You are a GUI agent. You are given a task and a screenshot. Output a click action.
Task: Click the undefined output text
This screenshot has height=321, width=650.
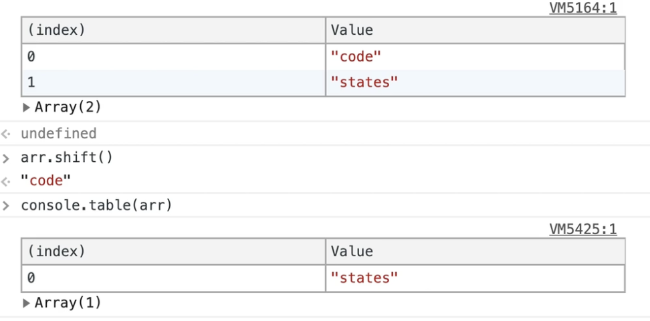59,134
